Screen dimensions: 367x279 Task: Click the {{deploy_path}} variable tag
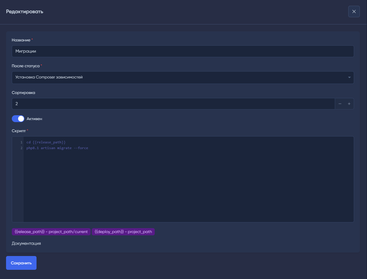(123, 232)
